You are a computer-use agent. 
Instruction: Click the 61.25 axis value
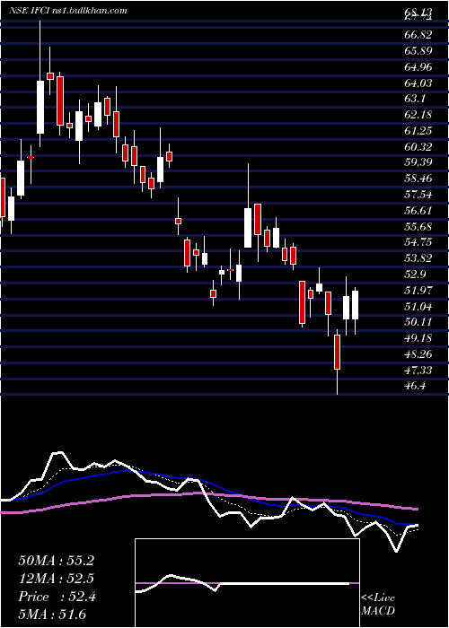point(418,131)
